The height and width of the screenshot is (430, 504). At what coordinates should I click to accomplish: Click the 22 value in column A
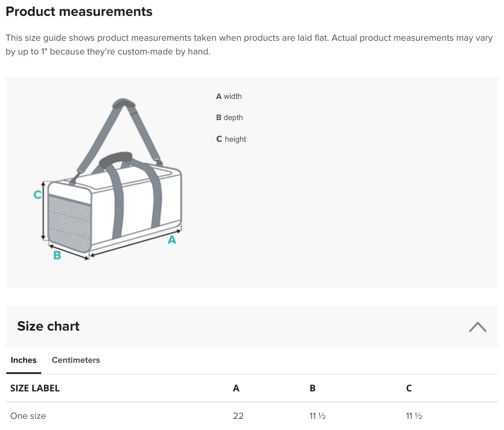coord(238,416)
